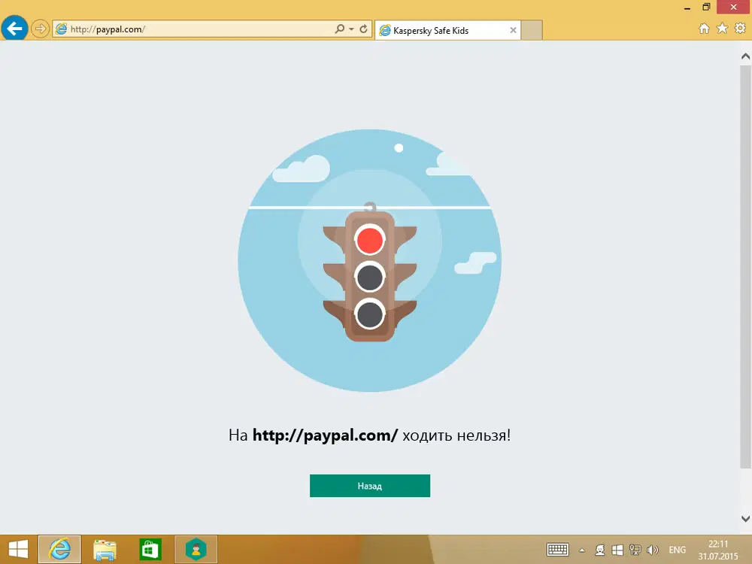Screen dimensions: 752x564
Task: Open Kaspersky Safe Kids taskbar icon
Action: (x=196, y=549)
